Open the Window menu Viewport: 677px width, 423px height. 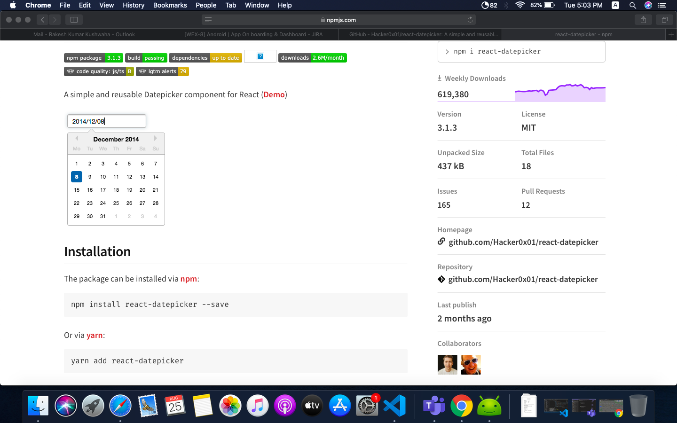point(257,5)
